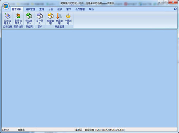Switch to 进销管理 tab

[30, 9]
